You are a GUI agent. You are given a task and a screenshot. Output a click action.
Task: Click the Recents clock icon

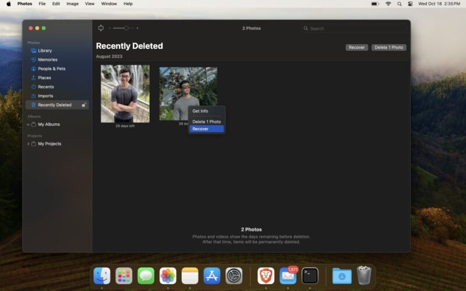[34, 87]
